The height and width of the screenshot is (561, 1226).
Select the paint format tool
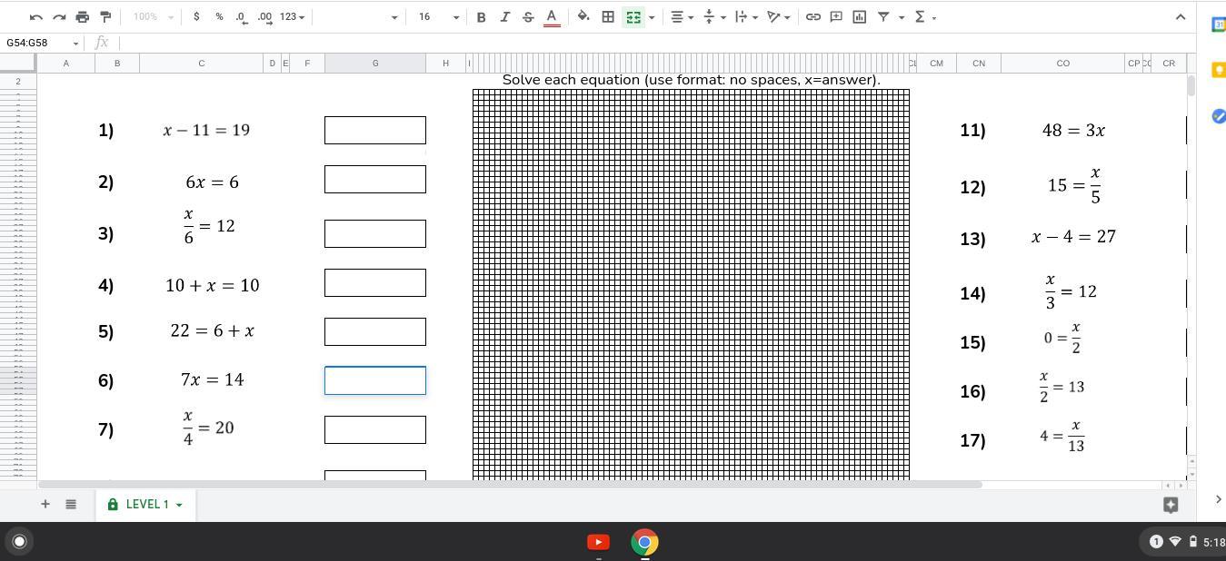[105, 17]
